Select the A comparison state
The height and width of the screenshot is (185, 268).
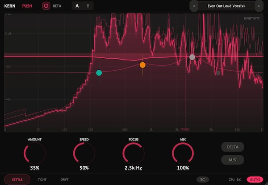click(77, 6)
